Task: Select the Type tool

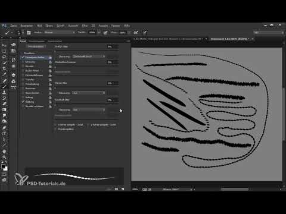Action: [4, 133]
